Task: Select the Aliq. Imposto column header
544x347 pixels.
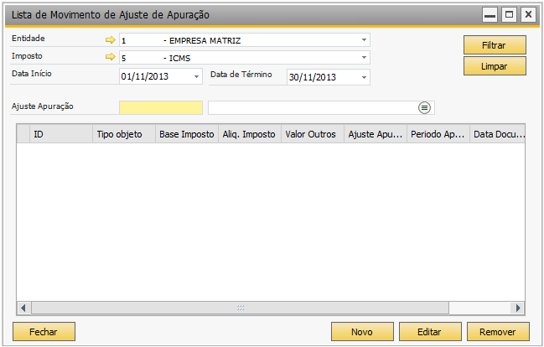Action: (x=250, y=134)
